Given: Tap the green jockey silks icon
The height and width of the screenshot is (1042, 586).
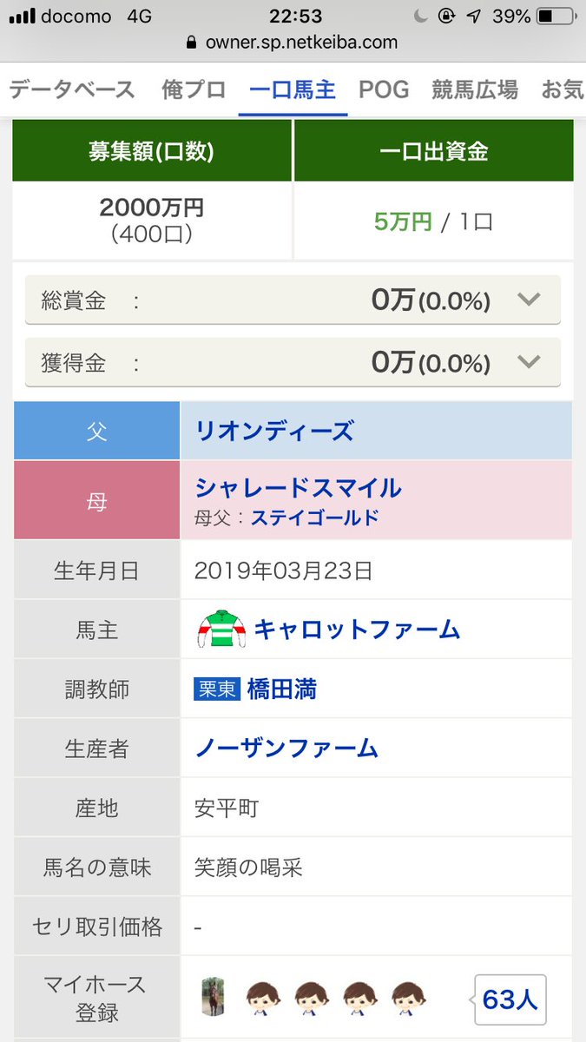Looking at the screenshot, I should click(221, 630).
